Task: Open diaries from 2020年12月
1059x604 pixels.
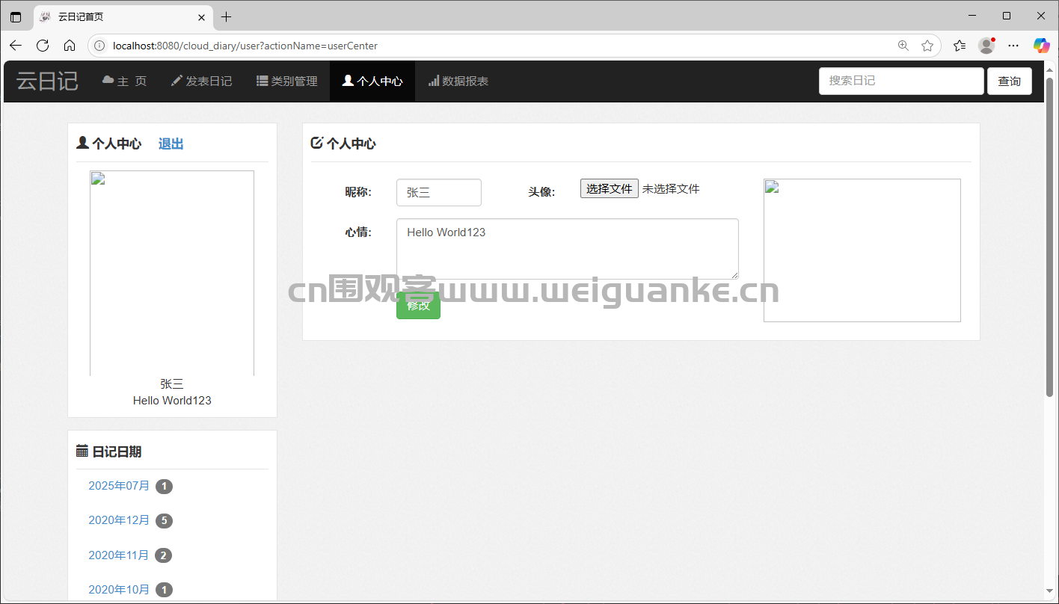Action: [x=119, y=520]
